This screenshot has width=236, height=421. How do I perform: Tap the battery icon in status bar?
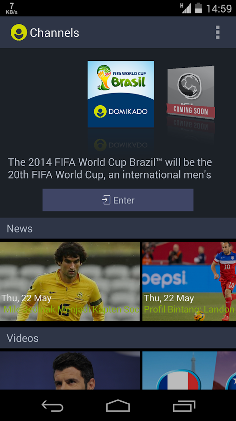pos(198,8)
